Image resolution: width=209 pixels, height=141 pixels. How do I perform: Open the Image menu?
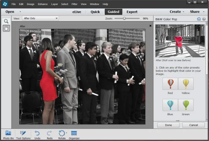tap(31, 4)
